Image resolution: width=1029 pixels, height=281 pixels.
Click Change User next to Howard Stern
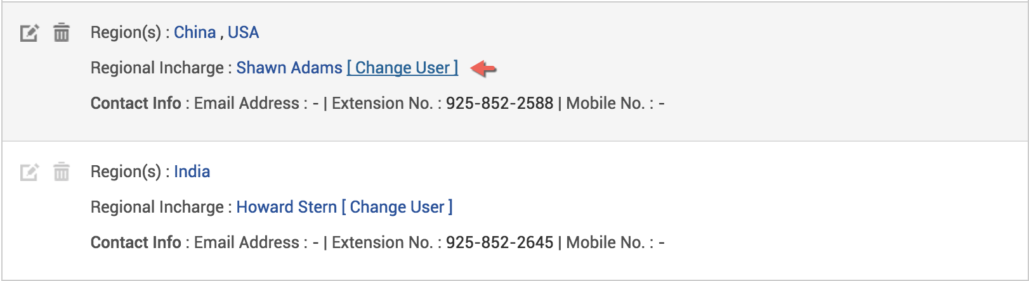pyautogui.click(x=397, y=207)
